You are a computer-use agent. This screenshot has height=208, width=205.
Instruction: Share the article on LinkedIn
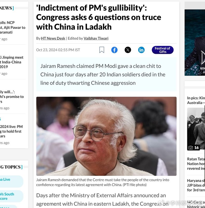pyautogui.click(x=141, y=50)
